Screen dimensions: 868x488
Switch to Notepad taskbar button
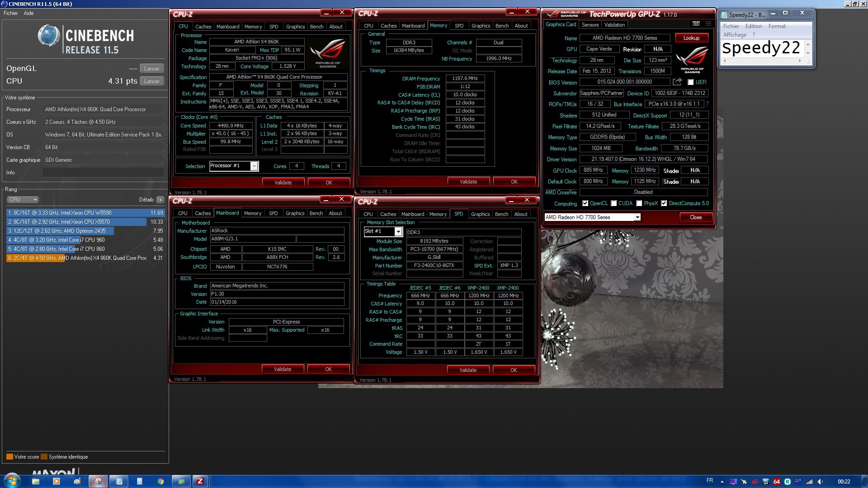tap(119, 481)
